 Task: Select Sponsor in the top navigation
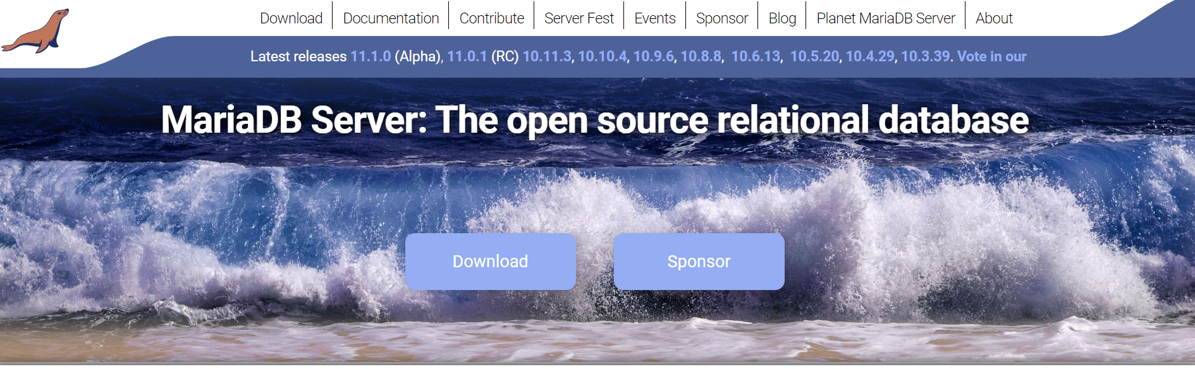722,18
